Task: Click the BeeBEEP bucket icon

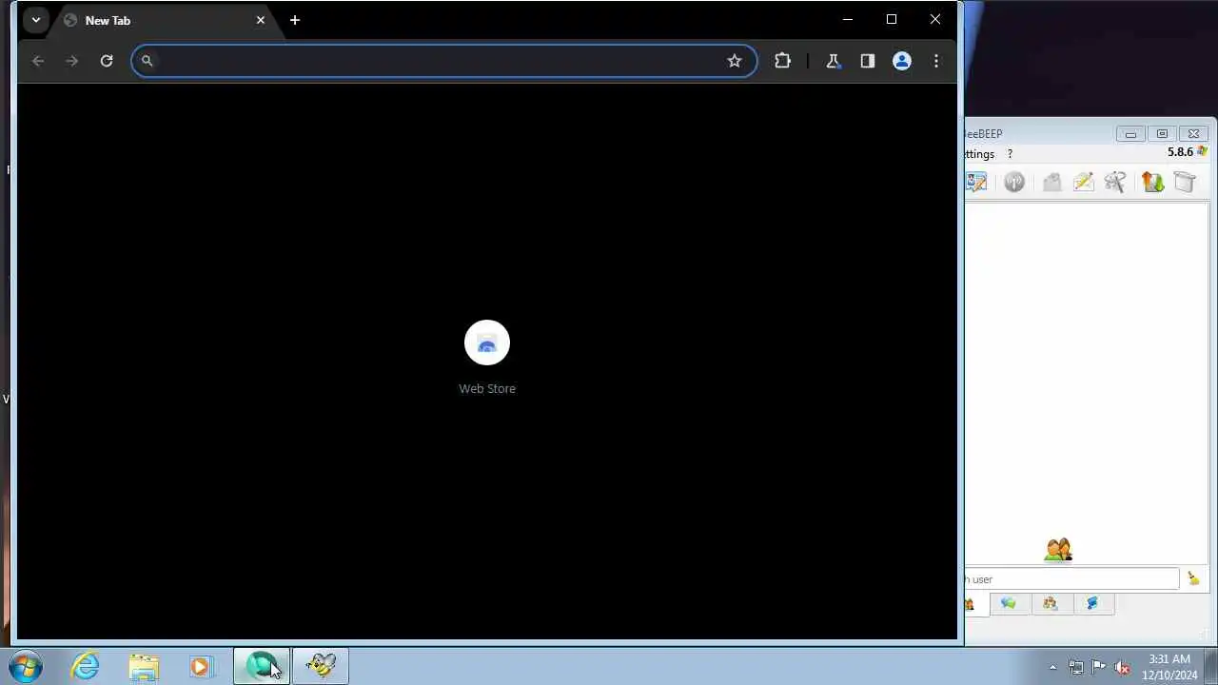Action: (1185, 182)
